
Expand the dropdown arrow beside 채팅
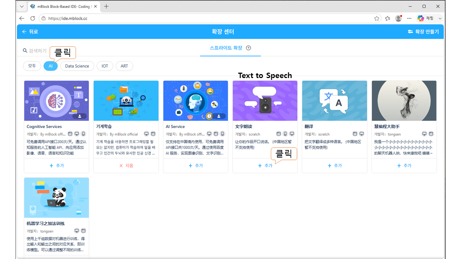click(x=440, y=18)
